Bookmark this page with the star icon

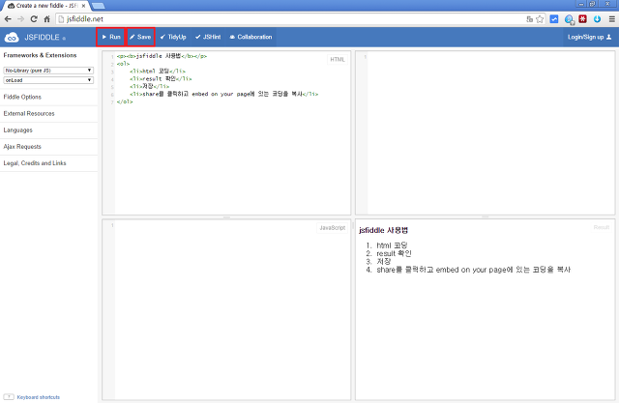pyautogui.click(x=540, y=19)
